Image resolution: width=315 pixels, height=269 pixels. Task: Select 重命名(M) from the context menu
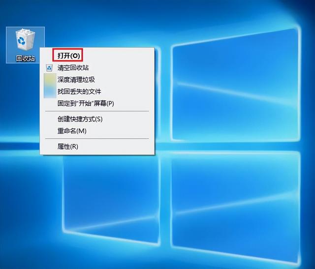[97, 131]
